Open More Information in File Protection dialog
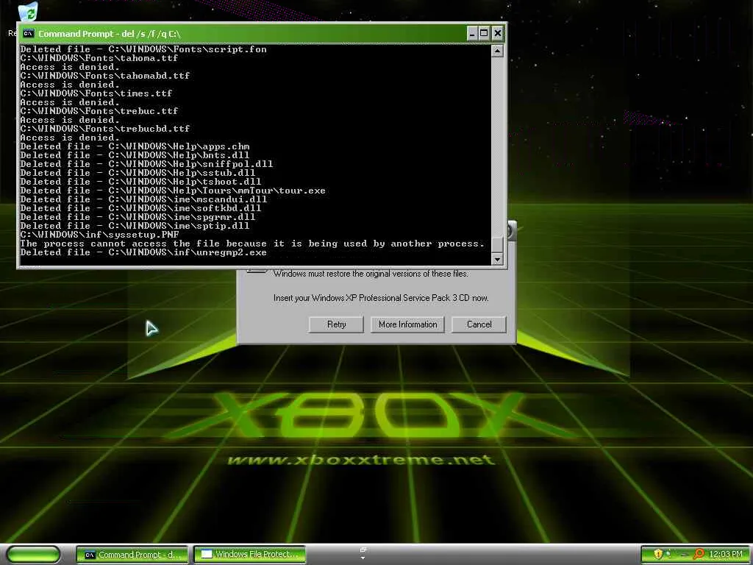 [407, 324]
